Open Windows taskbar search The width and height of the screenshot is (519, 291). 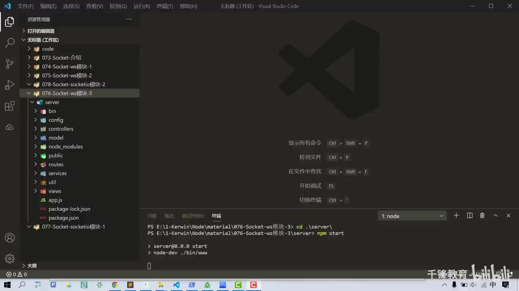tap(22, 285)
